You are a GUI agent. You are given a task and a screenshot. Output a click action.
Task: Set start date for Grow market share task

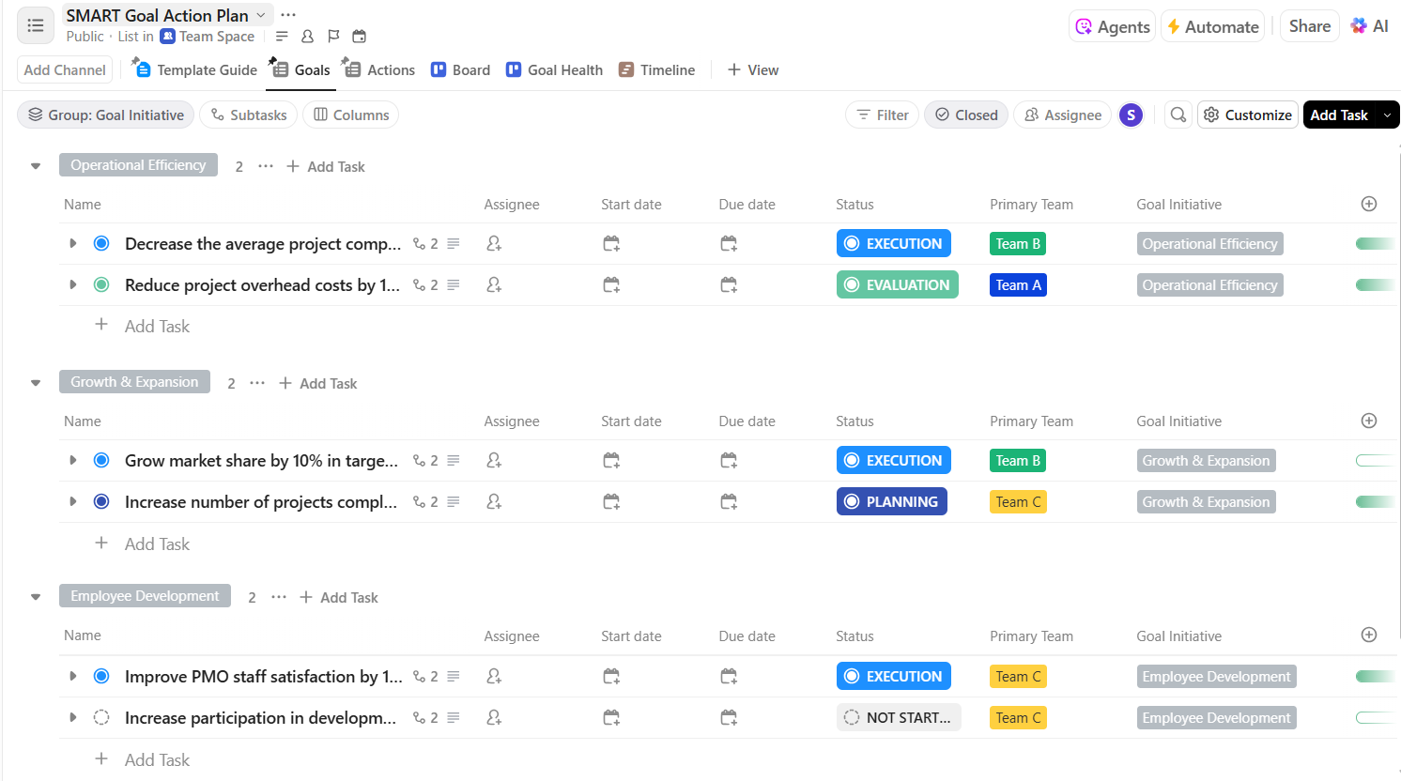click(611, 461)
